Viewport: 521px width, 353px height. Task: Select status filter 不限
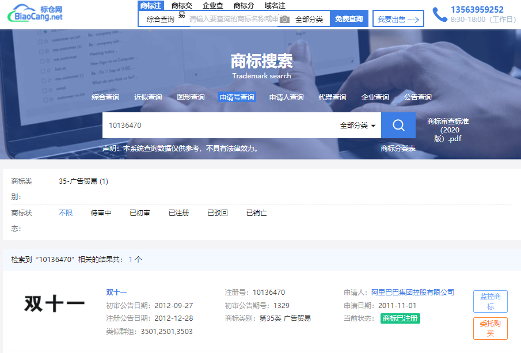pos(66,212)
